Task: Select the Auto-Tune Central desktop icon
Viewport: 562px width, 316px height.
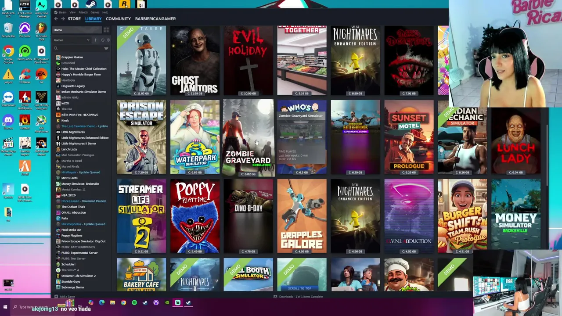Action: (x=41, y=9)
